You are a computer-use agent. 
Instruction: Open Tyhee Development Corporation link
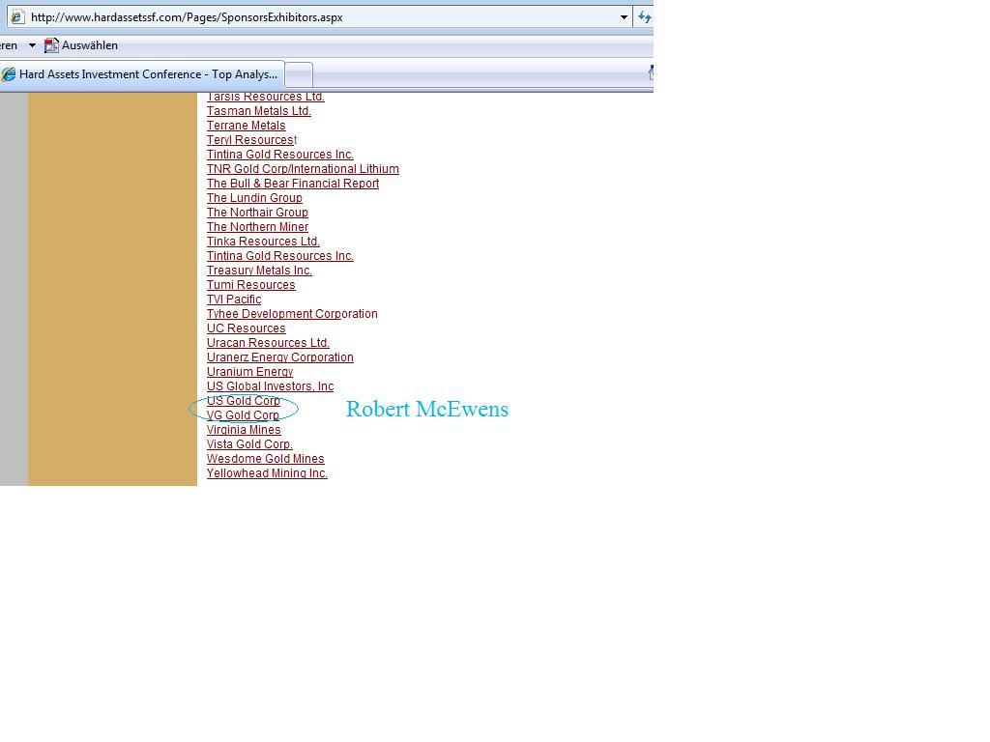[292, 314]
